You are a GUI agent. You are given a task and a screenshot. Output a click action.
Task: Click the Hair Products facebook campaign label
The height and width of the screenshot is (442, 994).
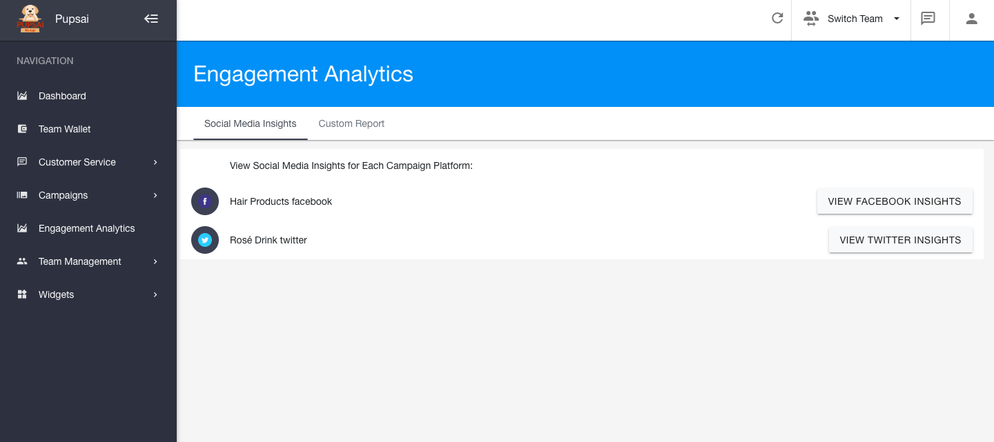pyautogui.click(x=281, y=201)
